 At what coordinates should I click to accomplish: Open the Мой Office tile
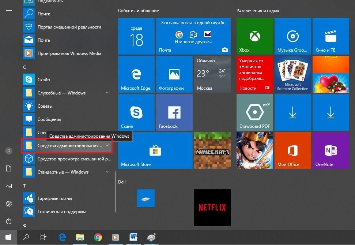pos(293,151)
